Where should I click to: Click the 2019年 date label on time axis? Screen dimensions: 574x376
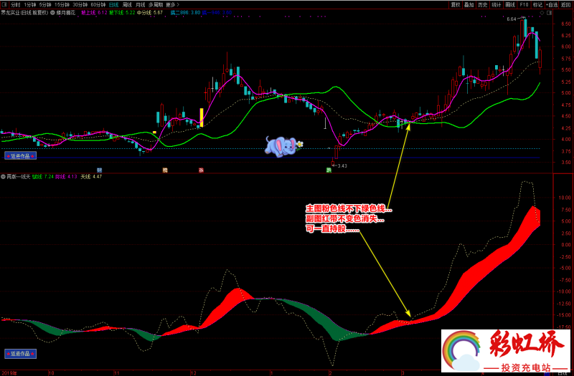click(x=9, y=373)
